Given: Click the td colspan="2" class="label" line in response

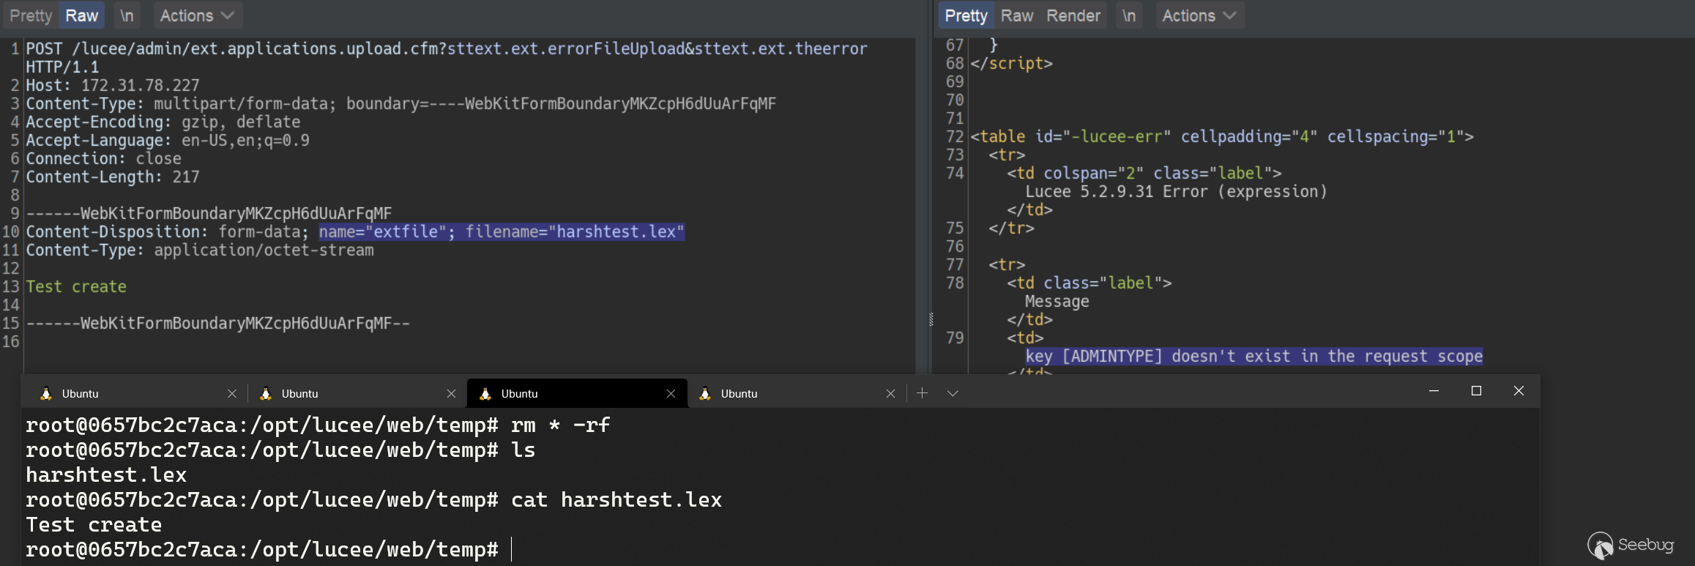Looking at the screenshot, I should (1144, 173).
